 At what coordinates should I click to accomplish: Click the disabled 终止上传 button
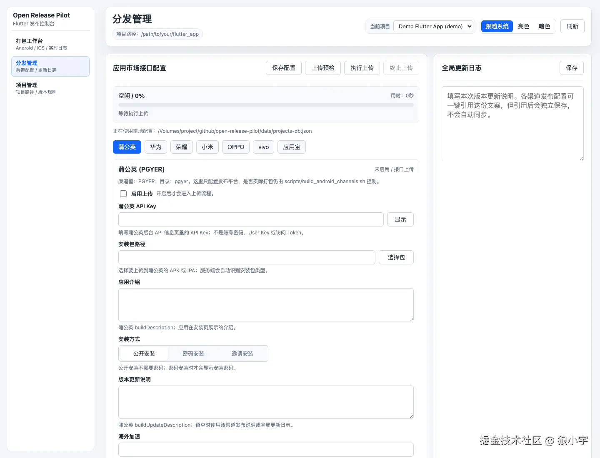401,68
